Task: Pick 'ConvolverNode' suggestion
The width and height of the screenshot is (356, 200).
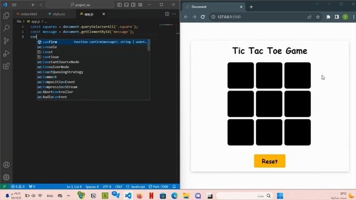Action: [x=93, y=67]
